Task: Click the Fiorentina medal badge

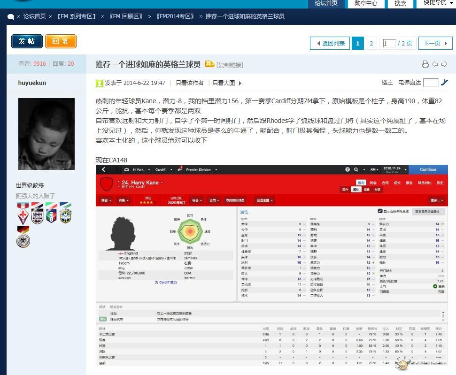Action: 23,214
